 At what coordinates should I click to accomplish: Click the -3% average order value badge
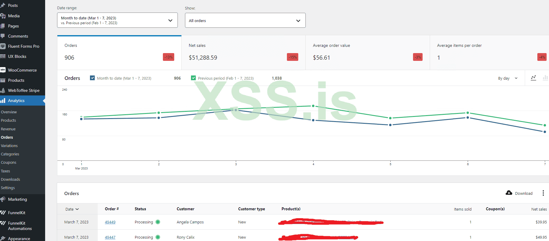pos(418,57)
